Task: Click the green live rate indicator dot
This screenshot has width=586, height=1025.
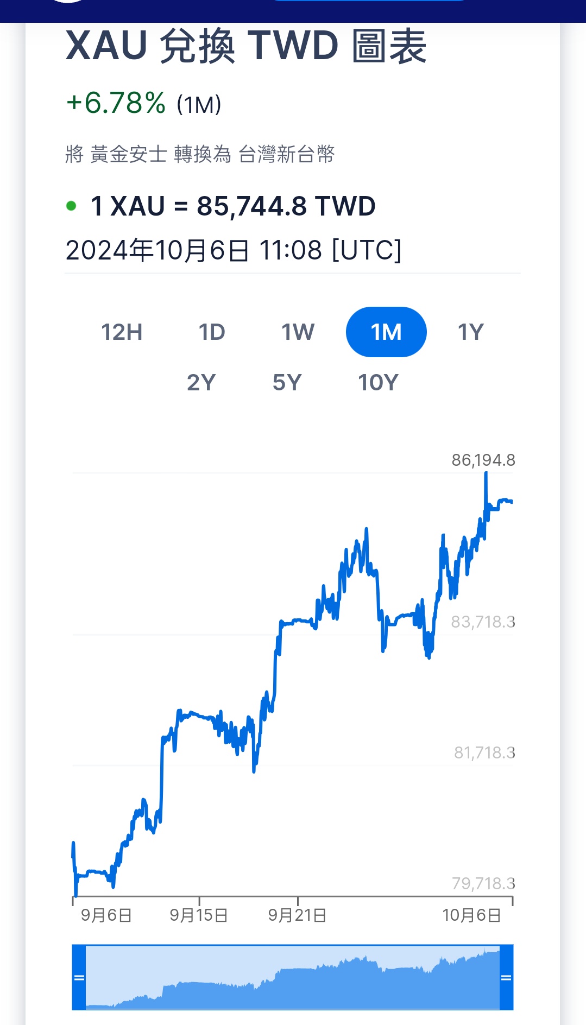Action: [71, 206]
